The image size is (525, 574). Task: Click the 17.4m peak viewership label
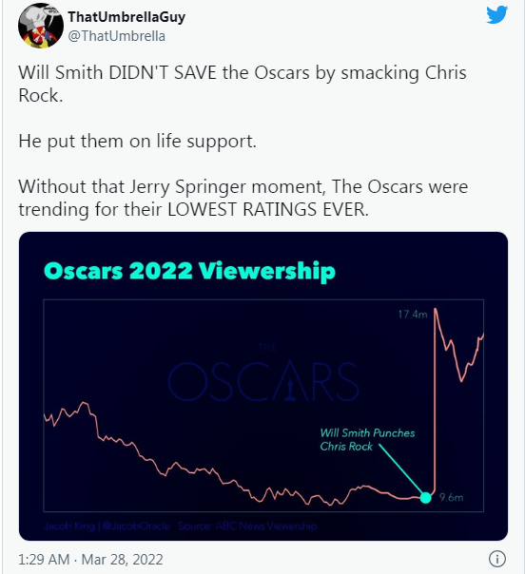413,315
